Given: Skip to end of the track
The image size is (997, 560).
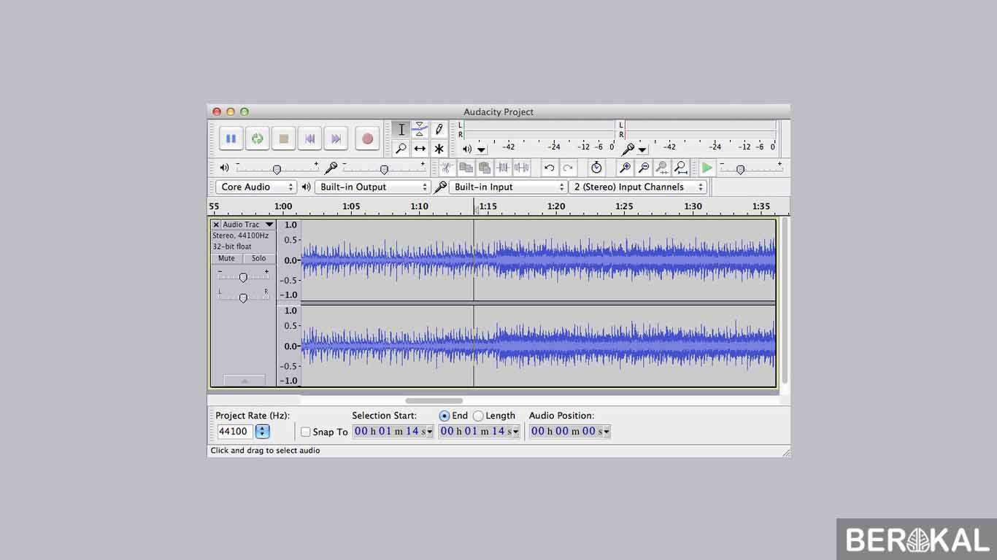Looking at the screenshot, I should (x=336, y=139).
